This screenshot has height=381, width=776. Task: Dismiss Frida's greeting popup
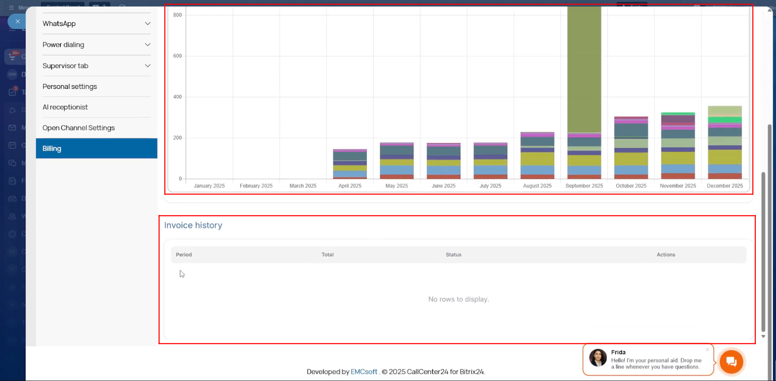(707, 350)
